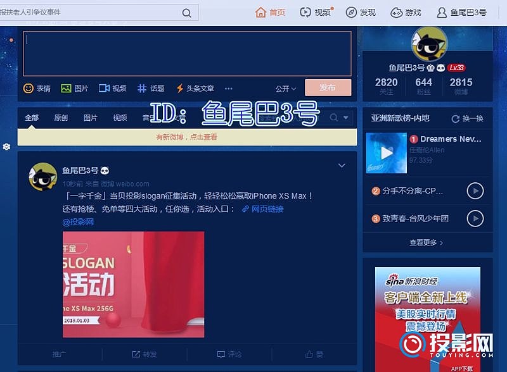This screenshot has height=372, width=507.
Task: Open the profile avatar in sidebar
Action: (429, 44)
